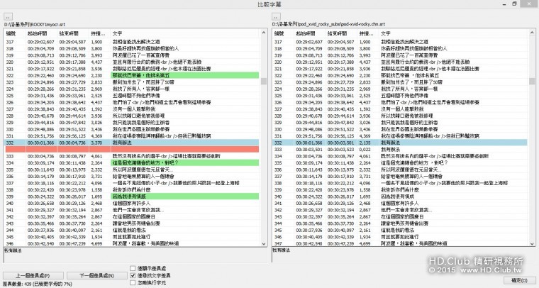The height and width of the screenshot is (288, 539).
Task: Select row 330 in the right list
Action: (x=400, y=129)
